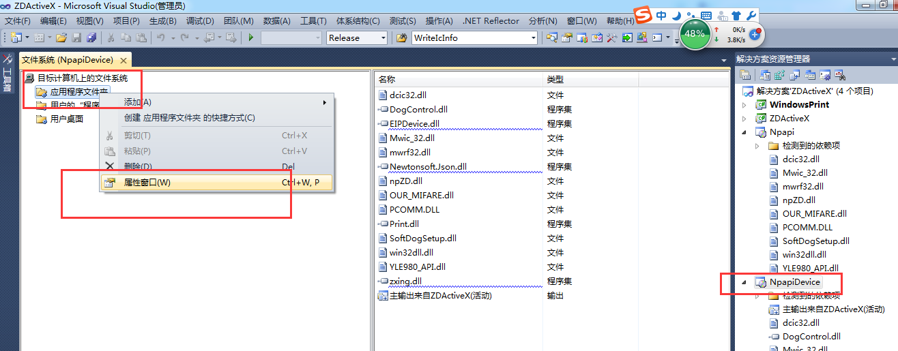Open the 文件(F) menu
Viewport: 898px width, 351px height.
tap(18, 21)
